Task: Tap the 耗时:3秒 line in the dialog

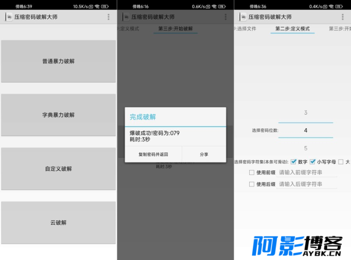Action: (140, 139)
